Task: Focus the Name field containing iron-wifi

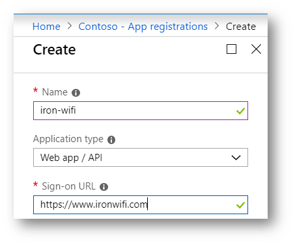Action: pyautogui.click(x=141, y=110)
